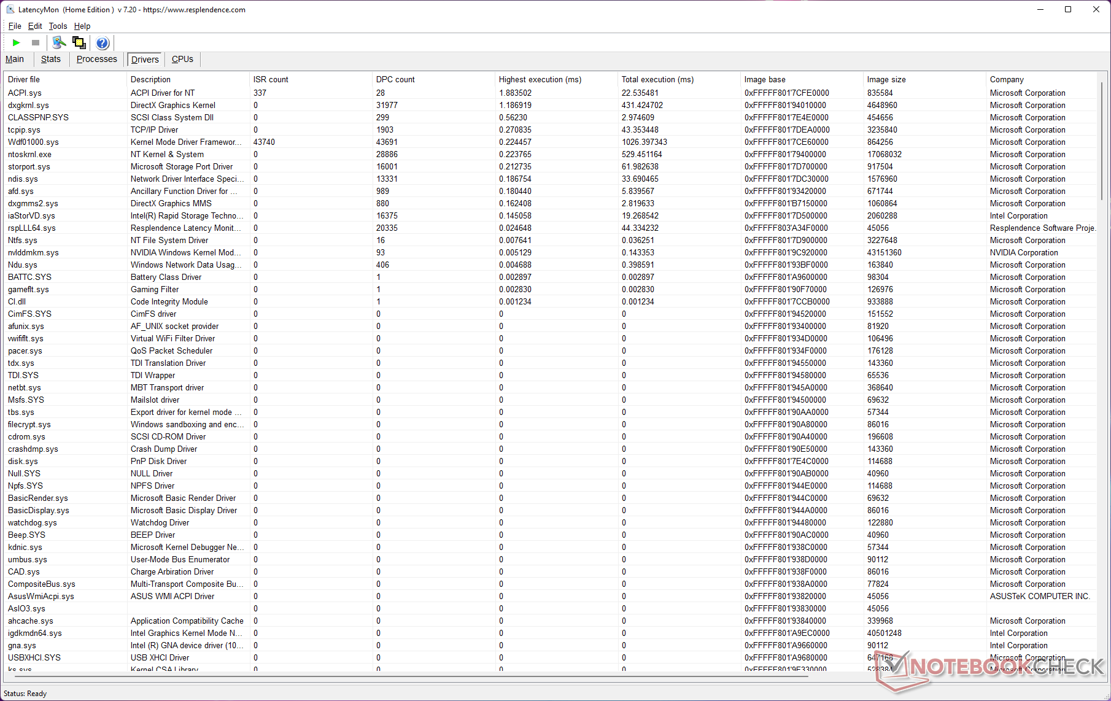Image resolution: width=1111 pixels, height=701 pixels.
Task: Select the rspLLL64.sys driver entry
Action: pyautogui.click(x=32, y=228)
